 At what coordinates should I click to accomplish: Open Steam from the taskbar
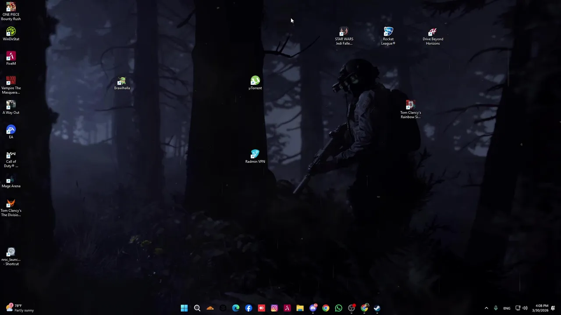click(x=377, y=308)
